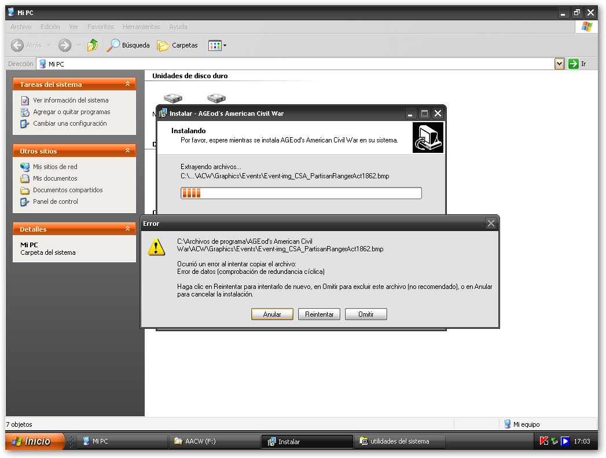
Task: Click the warning icon in Error dialog
Action: [156, 248]
